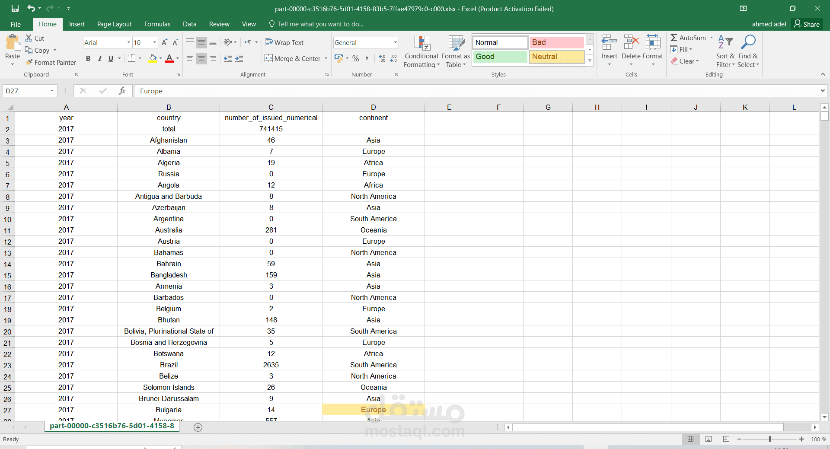The width and height of the screenshot is (830, 449).
Task: Open the ahmed adel account link
Action: [769, 24]
